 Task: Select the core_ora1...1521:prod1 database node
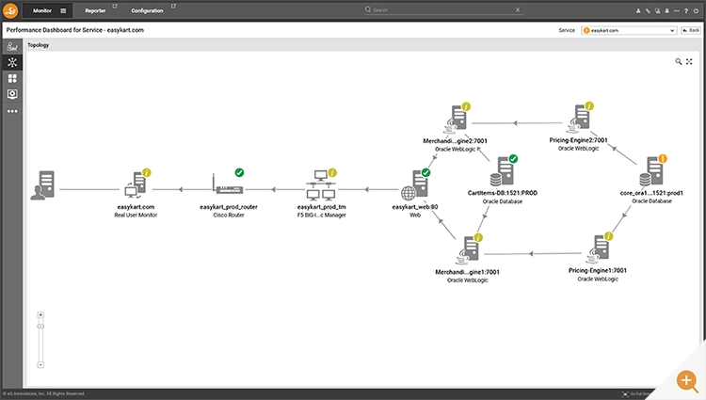click(x=652, y=171)
